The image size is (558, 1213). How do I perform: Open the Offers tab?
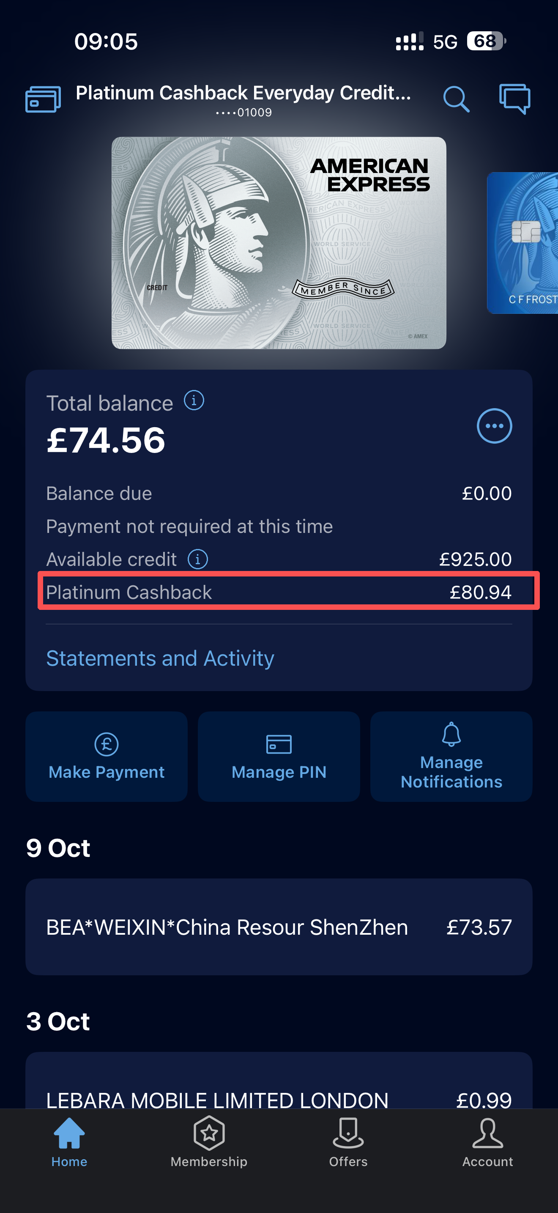coord(348,1142)
